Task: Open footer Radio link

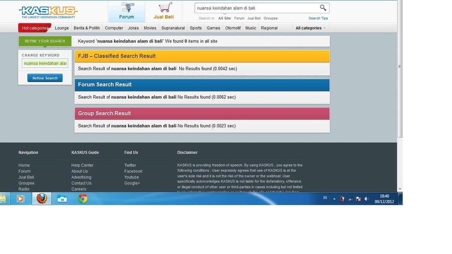Action: (x=24, y=189)
